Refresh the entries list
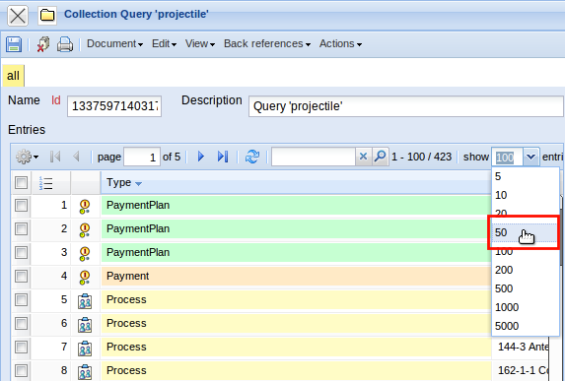Viewport: 565px width, 381px height. click(x=252, y=157)
